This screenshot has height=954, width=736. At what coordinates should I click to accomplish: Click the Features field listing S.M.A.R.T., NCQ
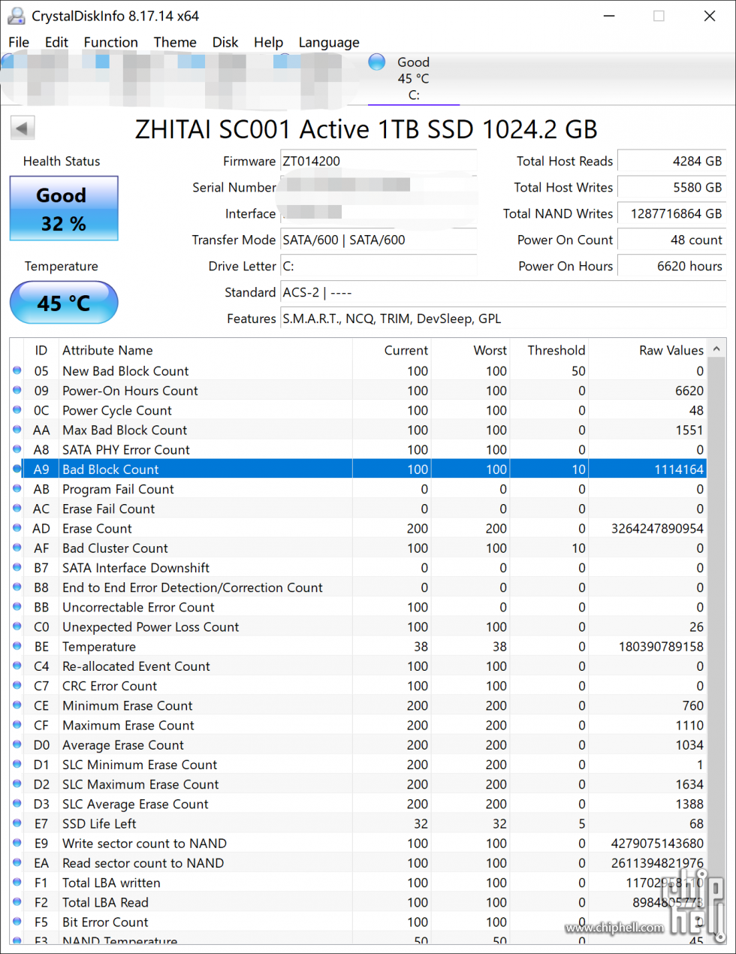(503, 319)
